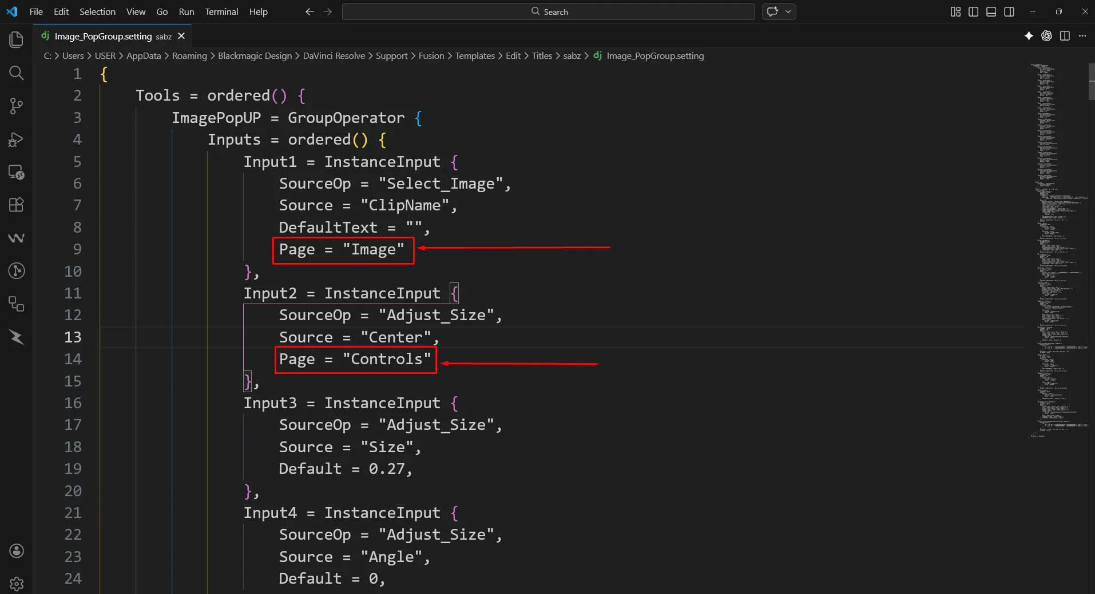
Task: Open the Source Control view
Action: [16, 106]
